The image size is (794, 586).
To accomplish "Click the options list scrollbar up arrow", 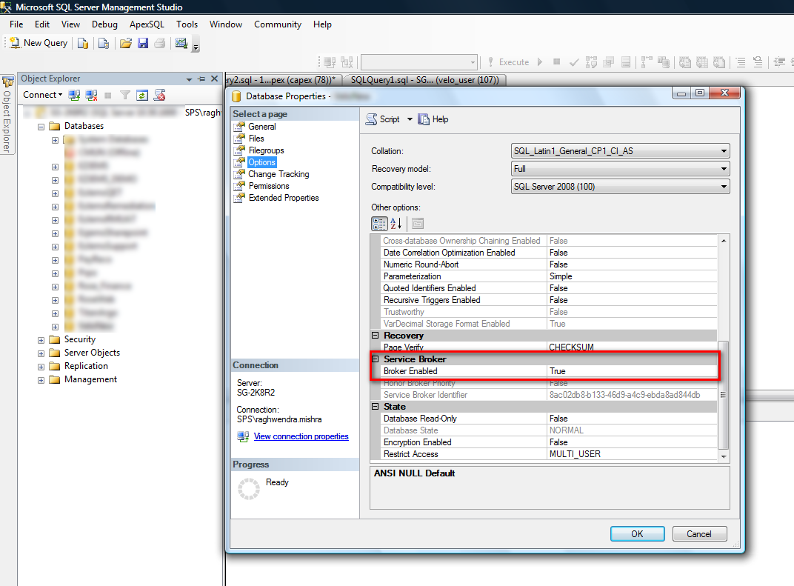I will pos(724,241).
